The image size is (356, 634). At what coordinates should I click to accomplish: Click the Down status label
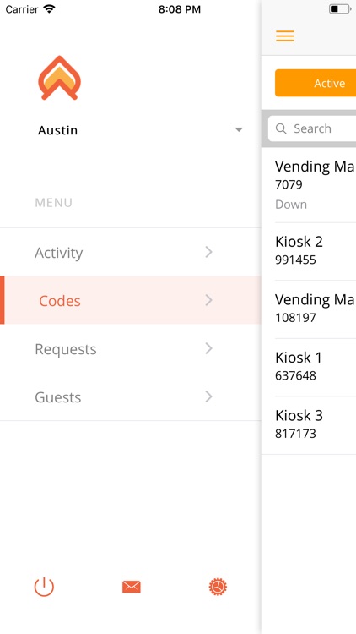291,205
